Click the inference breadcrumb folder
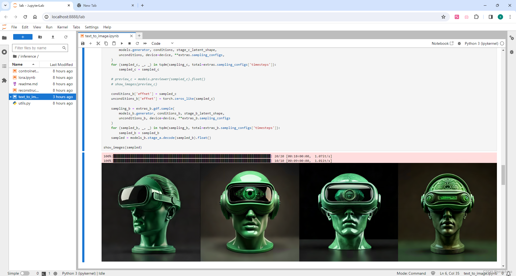 28,56
